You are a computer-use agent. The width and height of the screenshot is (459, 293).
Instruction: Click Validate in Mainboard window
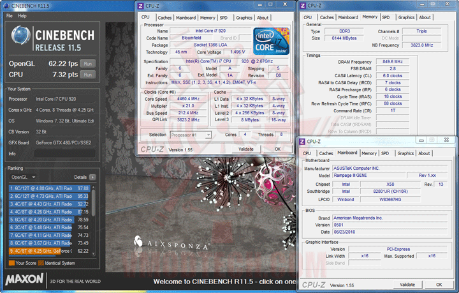point(407,285)
